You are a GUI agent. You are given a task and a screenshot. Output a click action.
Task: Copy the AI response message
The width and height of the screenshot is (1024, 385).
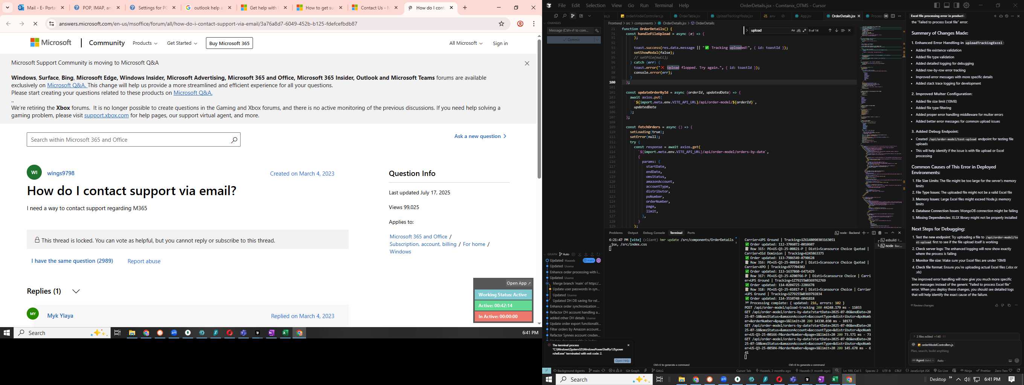click(1009, 305)
